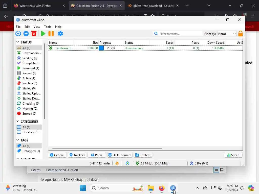Sort by the Down Speed column header
Viewport: 259px width, 194px height.
click(x=212, y=42)
